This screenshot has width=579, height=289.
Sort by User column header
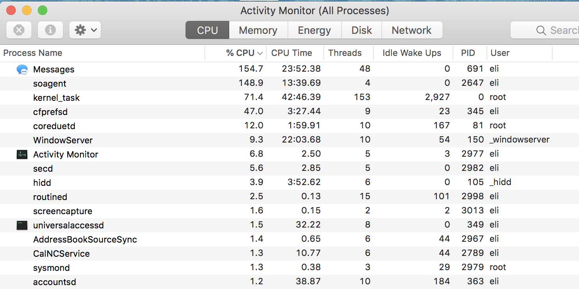(x=500, y=53)
